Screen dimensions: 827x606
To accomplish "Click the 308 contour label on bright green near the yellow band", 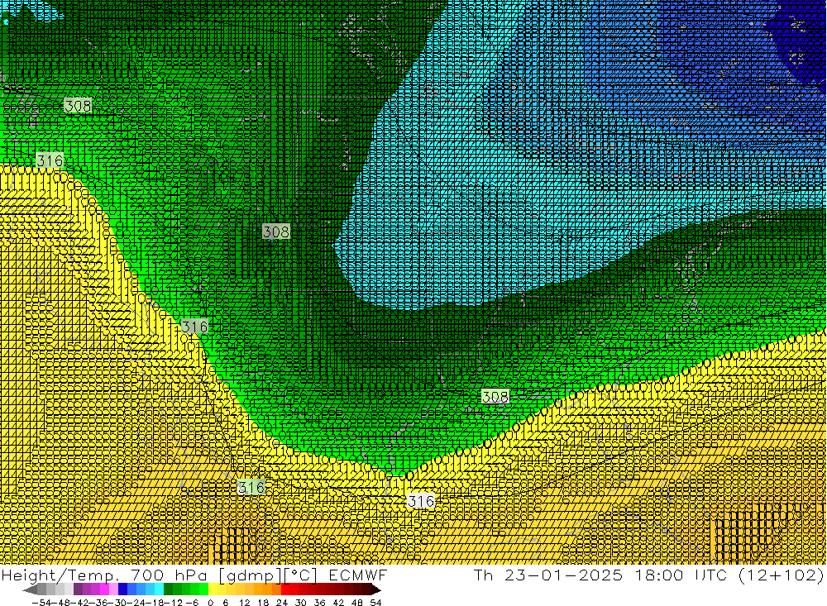I will (x=495, y=397).
